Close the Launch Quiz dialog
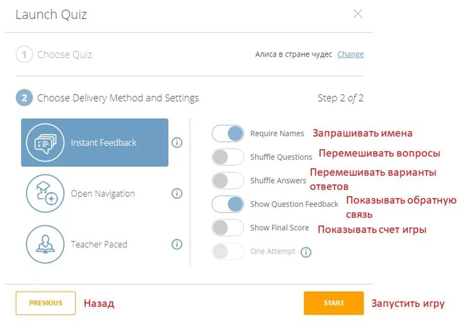The width and height of the screenshot is (463, 322). [x=358, y=14]
